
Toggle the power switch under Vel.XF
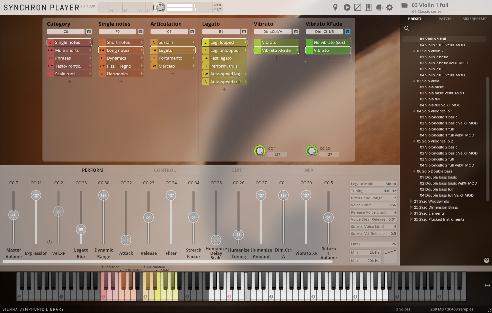click(49, 242)
